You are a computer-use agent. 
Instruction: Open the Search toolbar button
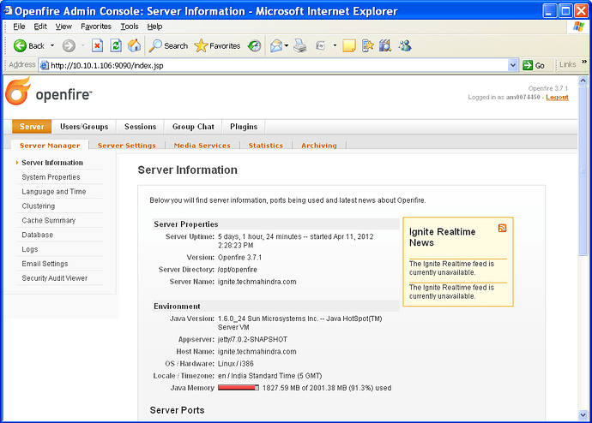pyautogui.click(x=168, y=46)
